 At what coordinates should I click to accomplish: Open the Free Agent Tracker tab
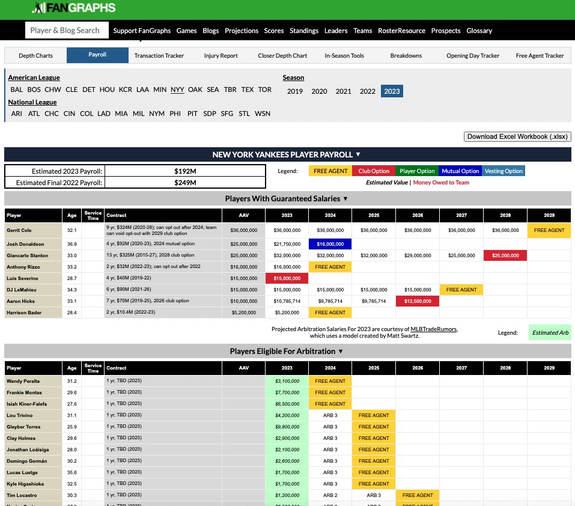pyautogui.click(x=540, y=56)
